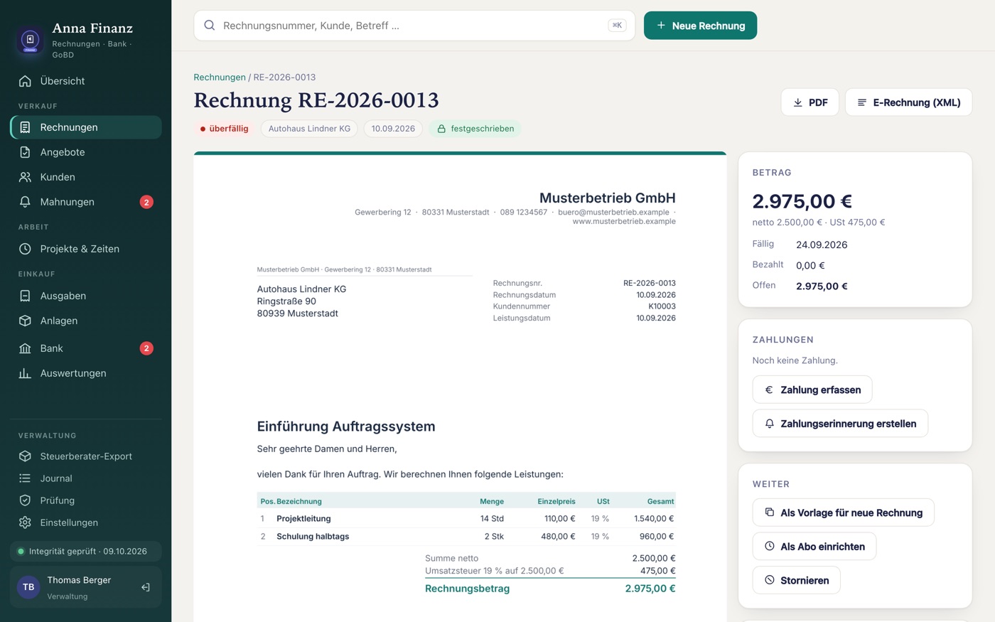Download the invoice as PDF
The height and width of the screenshot is (622, 995).
[x=810, y=102]
